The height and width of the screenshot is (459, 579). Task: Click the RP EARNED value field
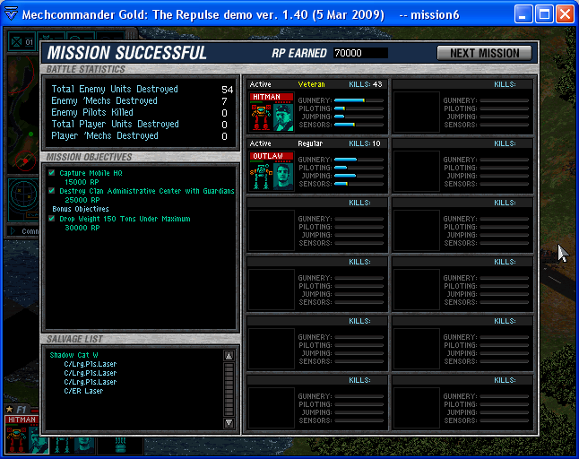pyautogui.click(x=360, y=53)
